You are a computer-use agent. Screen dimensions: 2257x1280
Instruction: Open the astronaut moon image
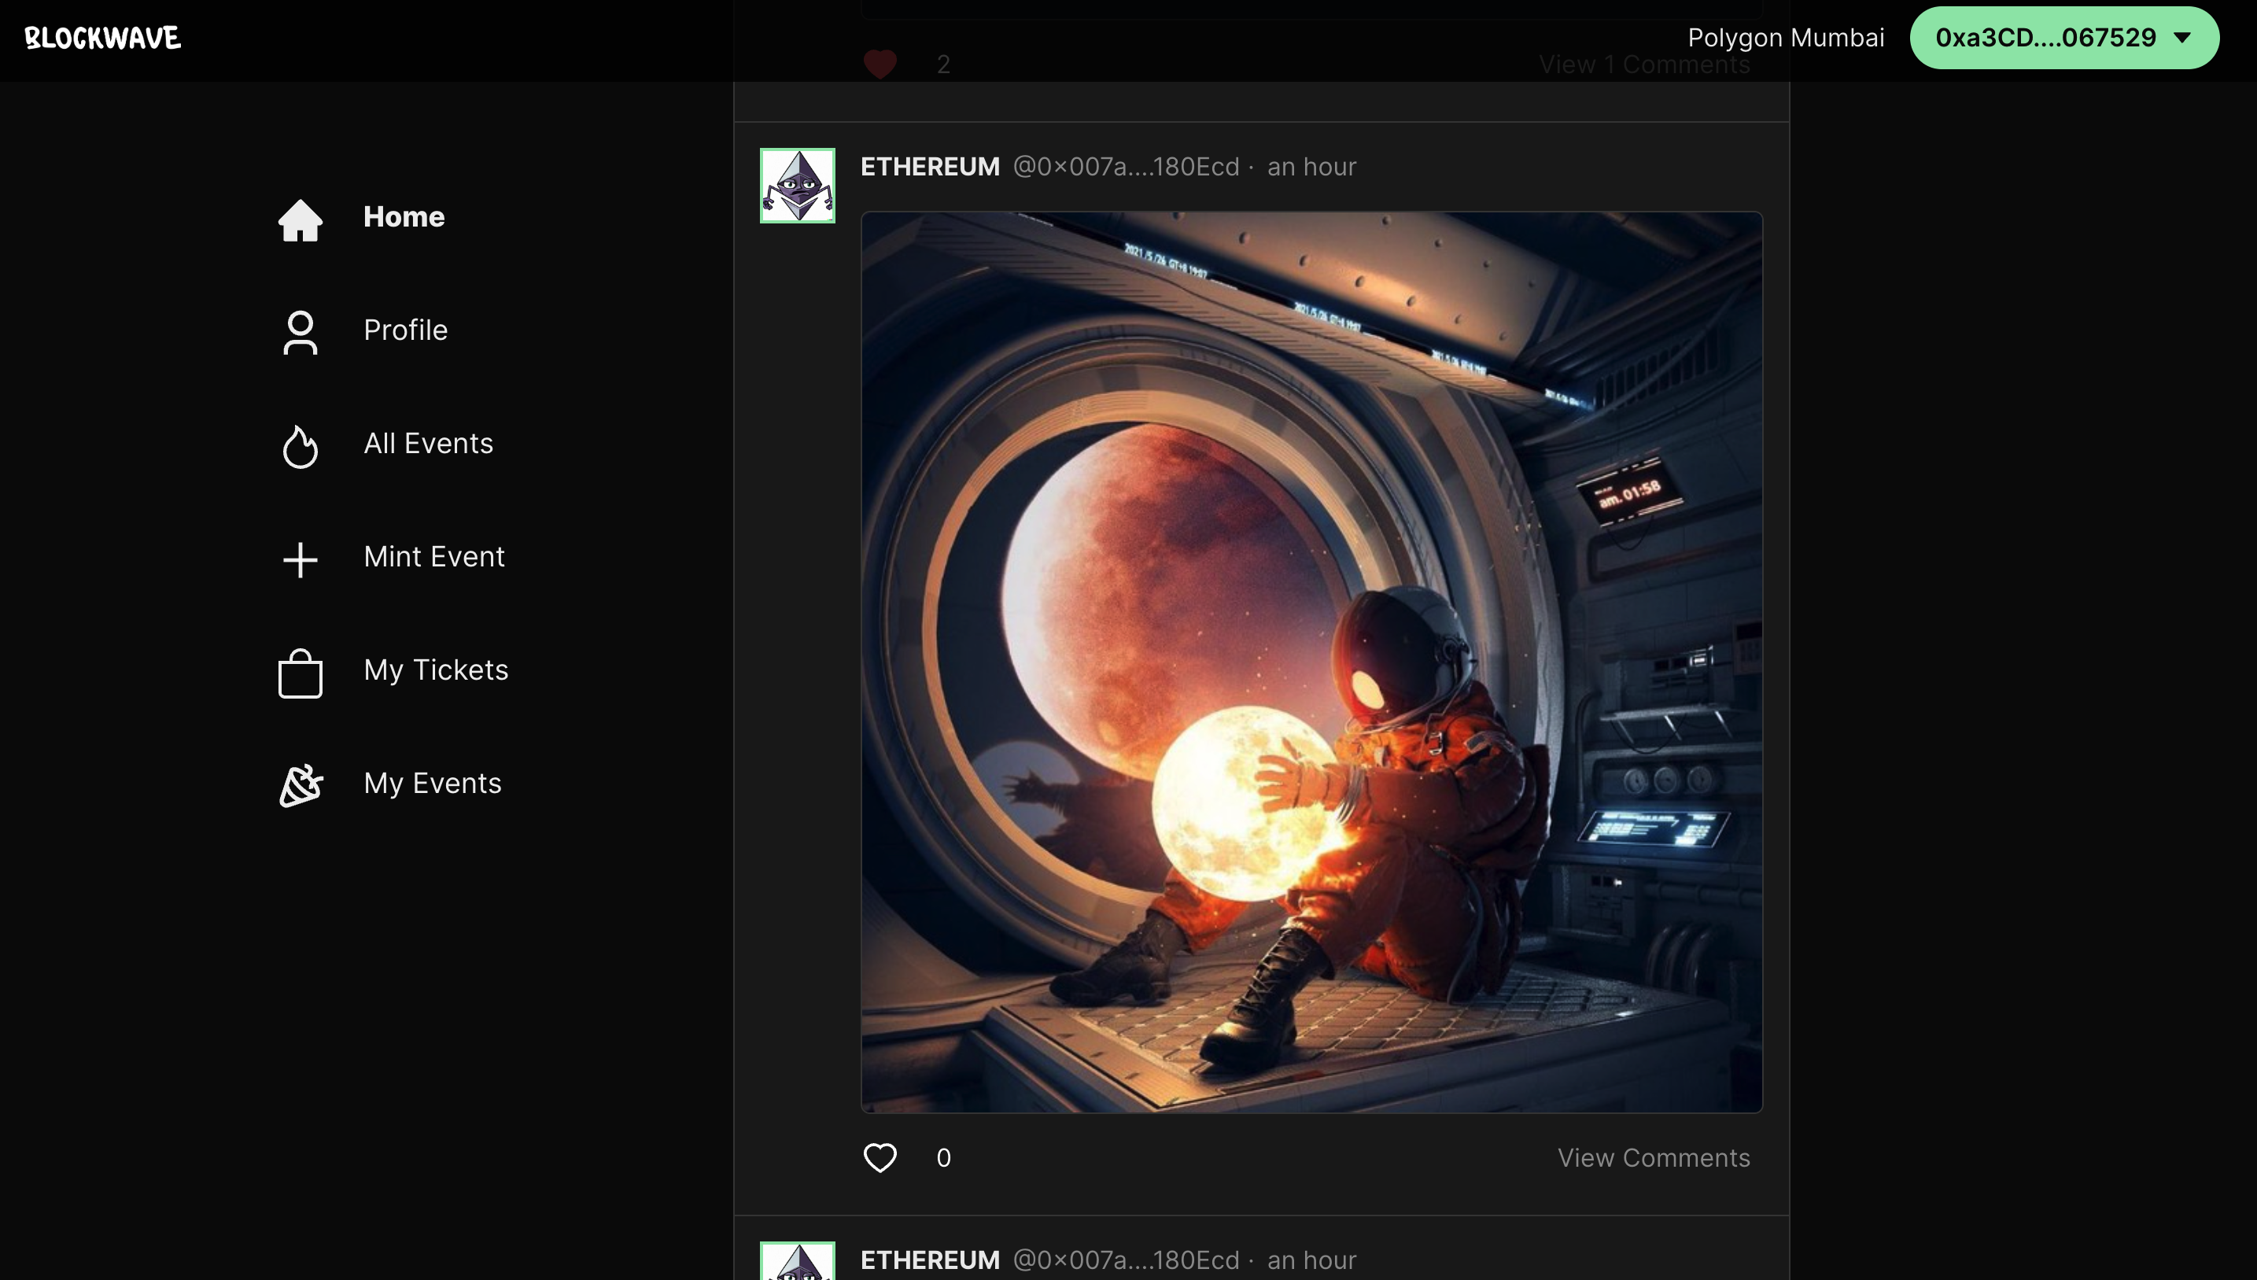[1311, 662]
